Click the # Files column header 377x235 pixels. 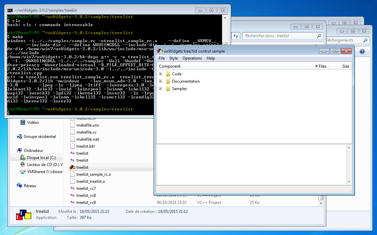[x=320, y=66]
